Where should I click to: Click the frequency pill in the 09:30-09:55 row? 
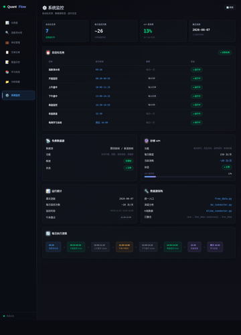click(151, 78)
